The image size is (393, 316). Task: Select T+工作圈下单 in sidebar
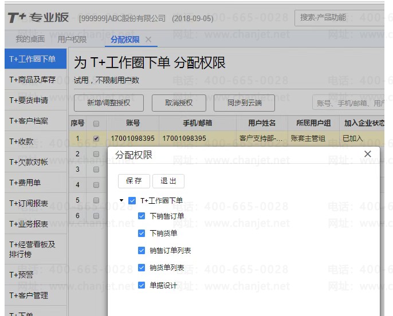pyautogui.click(x=36, y=59)
